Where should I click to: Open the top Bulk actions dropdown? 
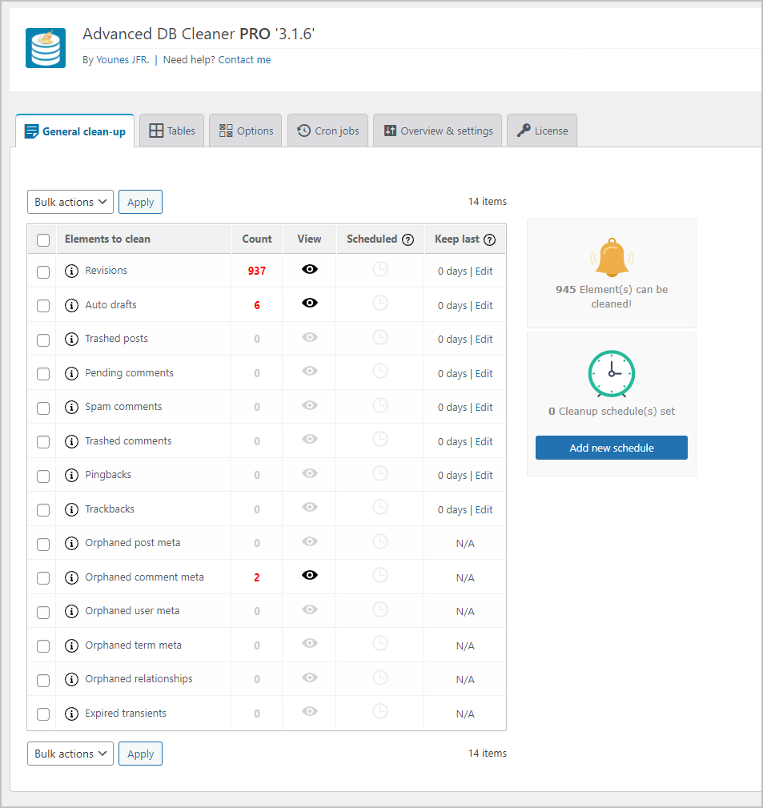tap(70, 202)
